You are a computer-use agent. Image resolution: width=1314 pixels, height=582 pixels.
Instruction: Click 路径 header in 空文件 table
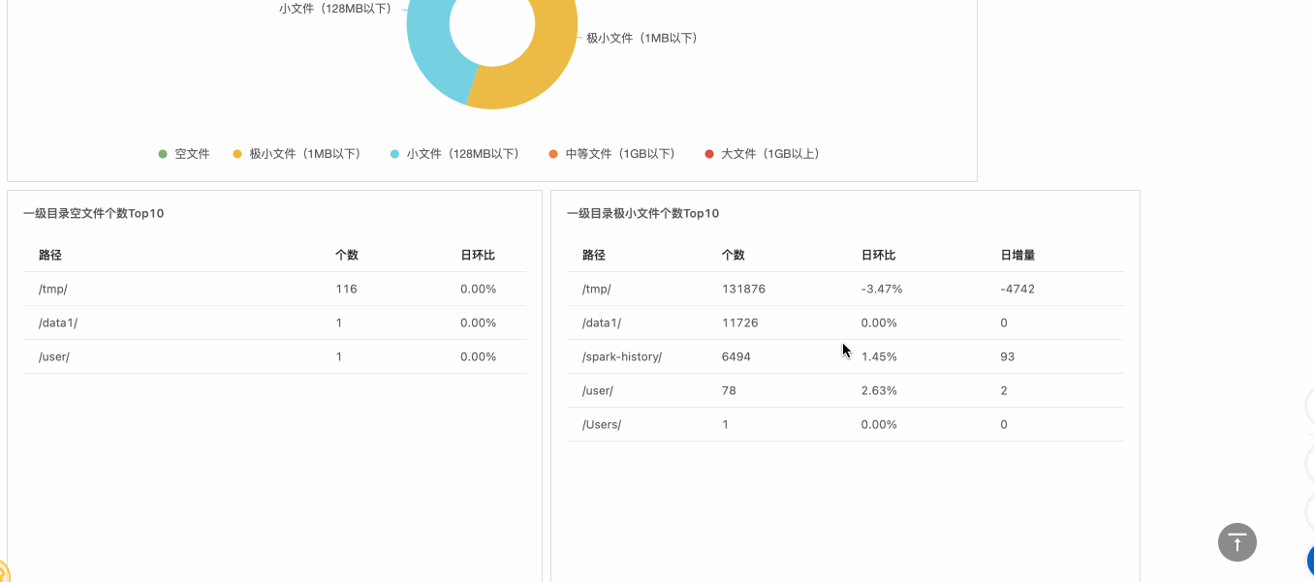point(50,255)
